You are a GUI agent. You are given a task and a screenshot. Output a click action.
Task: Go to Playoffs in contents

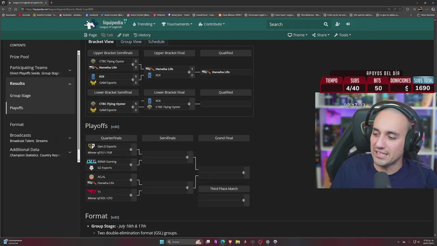(16, 108)
